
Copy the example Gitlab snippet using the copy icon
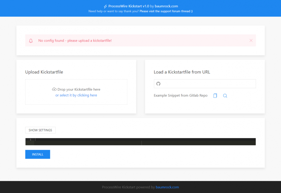coord(215,96)
